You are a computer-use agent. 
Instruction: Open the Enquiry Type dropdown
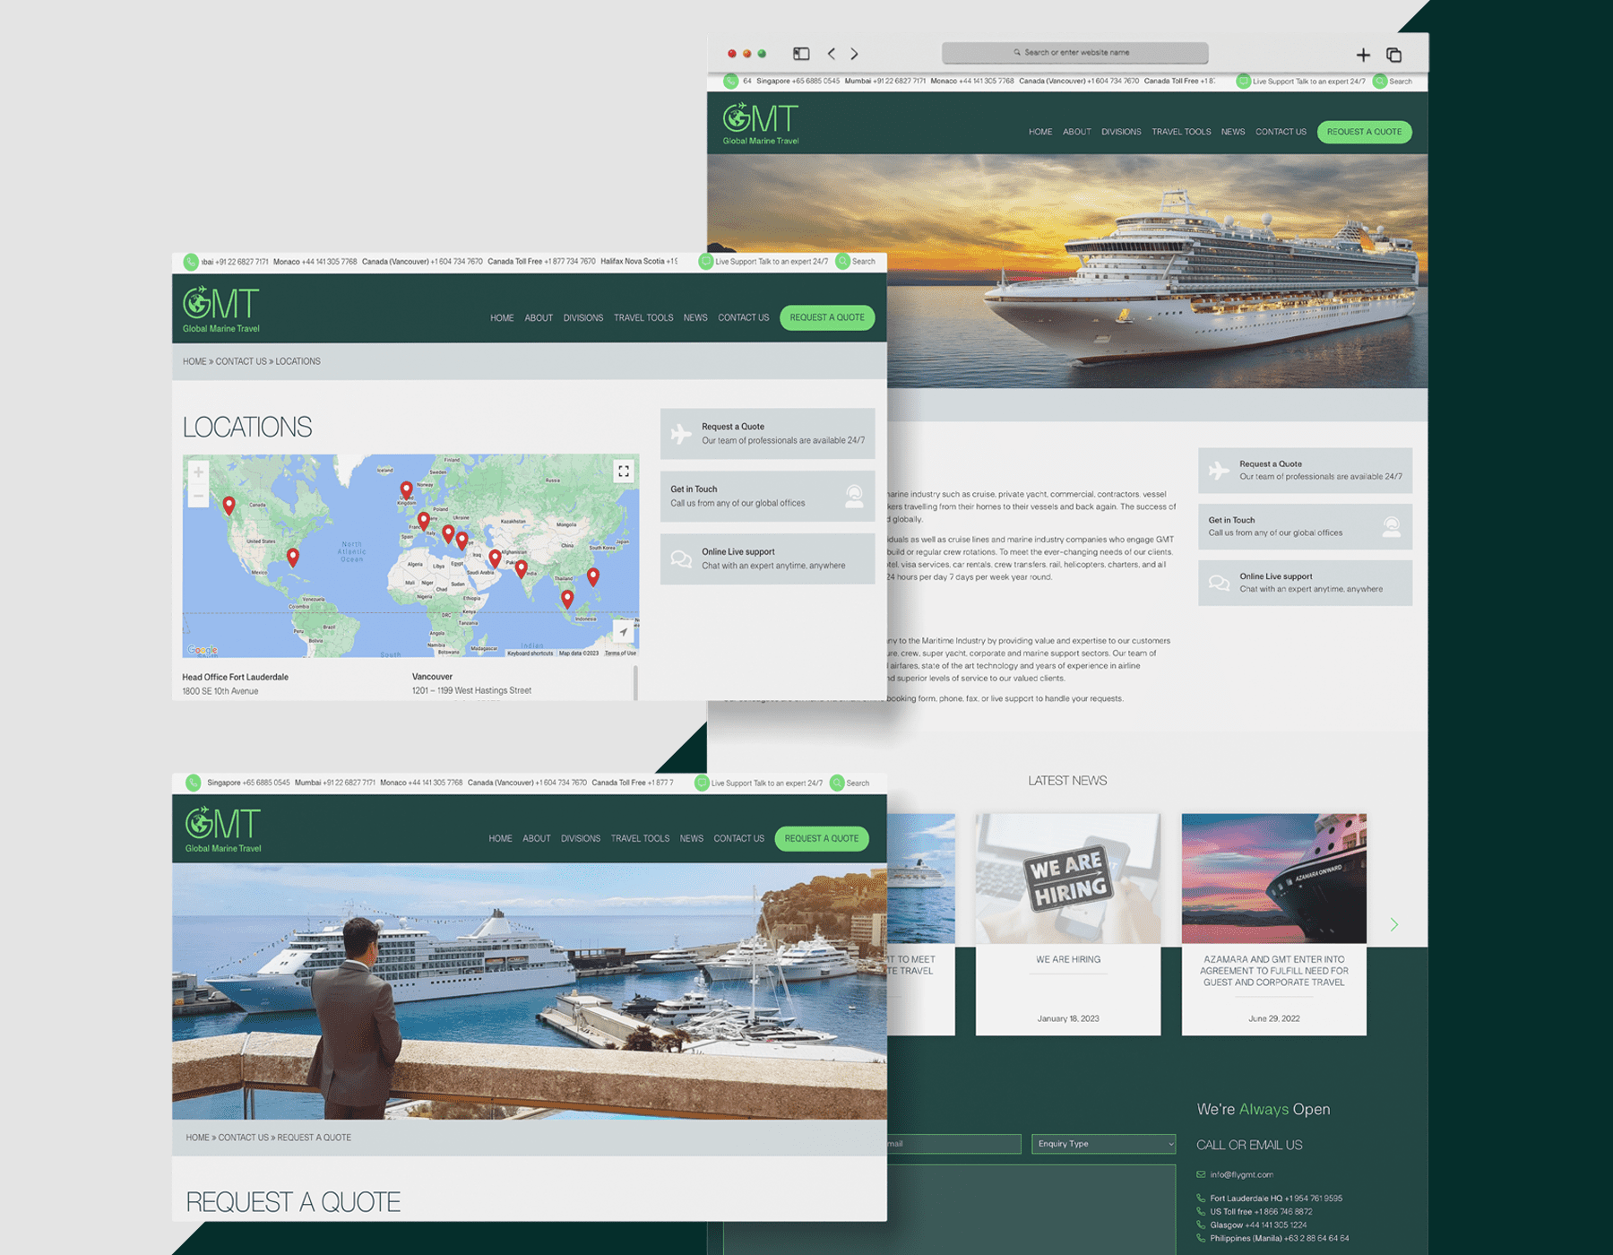pyautogui.click(x=1102, y=1144)
